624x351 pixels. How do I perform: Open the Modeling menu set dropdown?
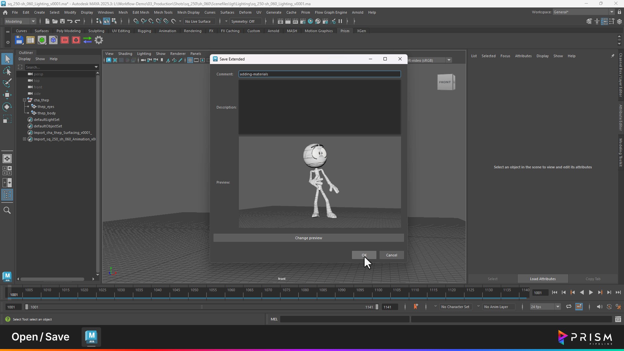point(20,21)
